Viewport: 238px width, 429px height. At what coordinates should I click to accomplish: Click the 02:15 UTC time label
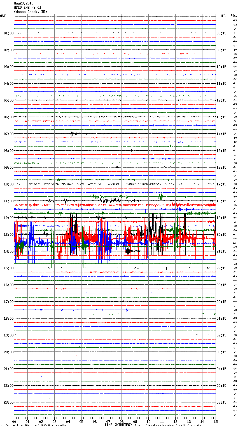pyautogui.click(x=221, y=335)
